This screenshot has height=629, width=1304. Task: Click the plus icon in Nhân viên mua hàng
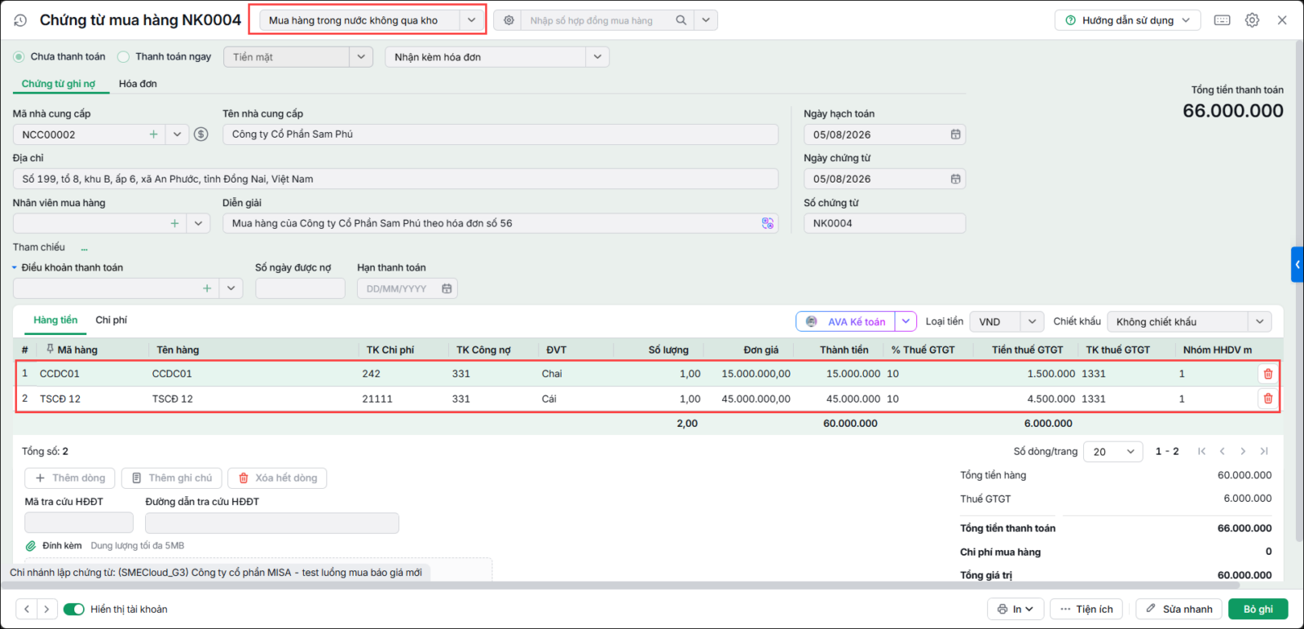coord(174,223)
